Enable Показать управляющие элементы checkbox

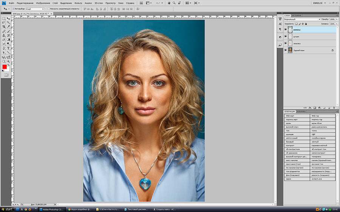49,8
